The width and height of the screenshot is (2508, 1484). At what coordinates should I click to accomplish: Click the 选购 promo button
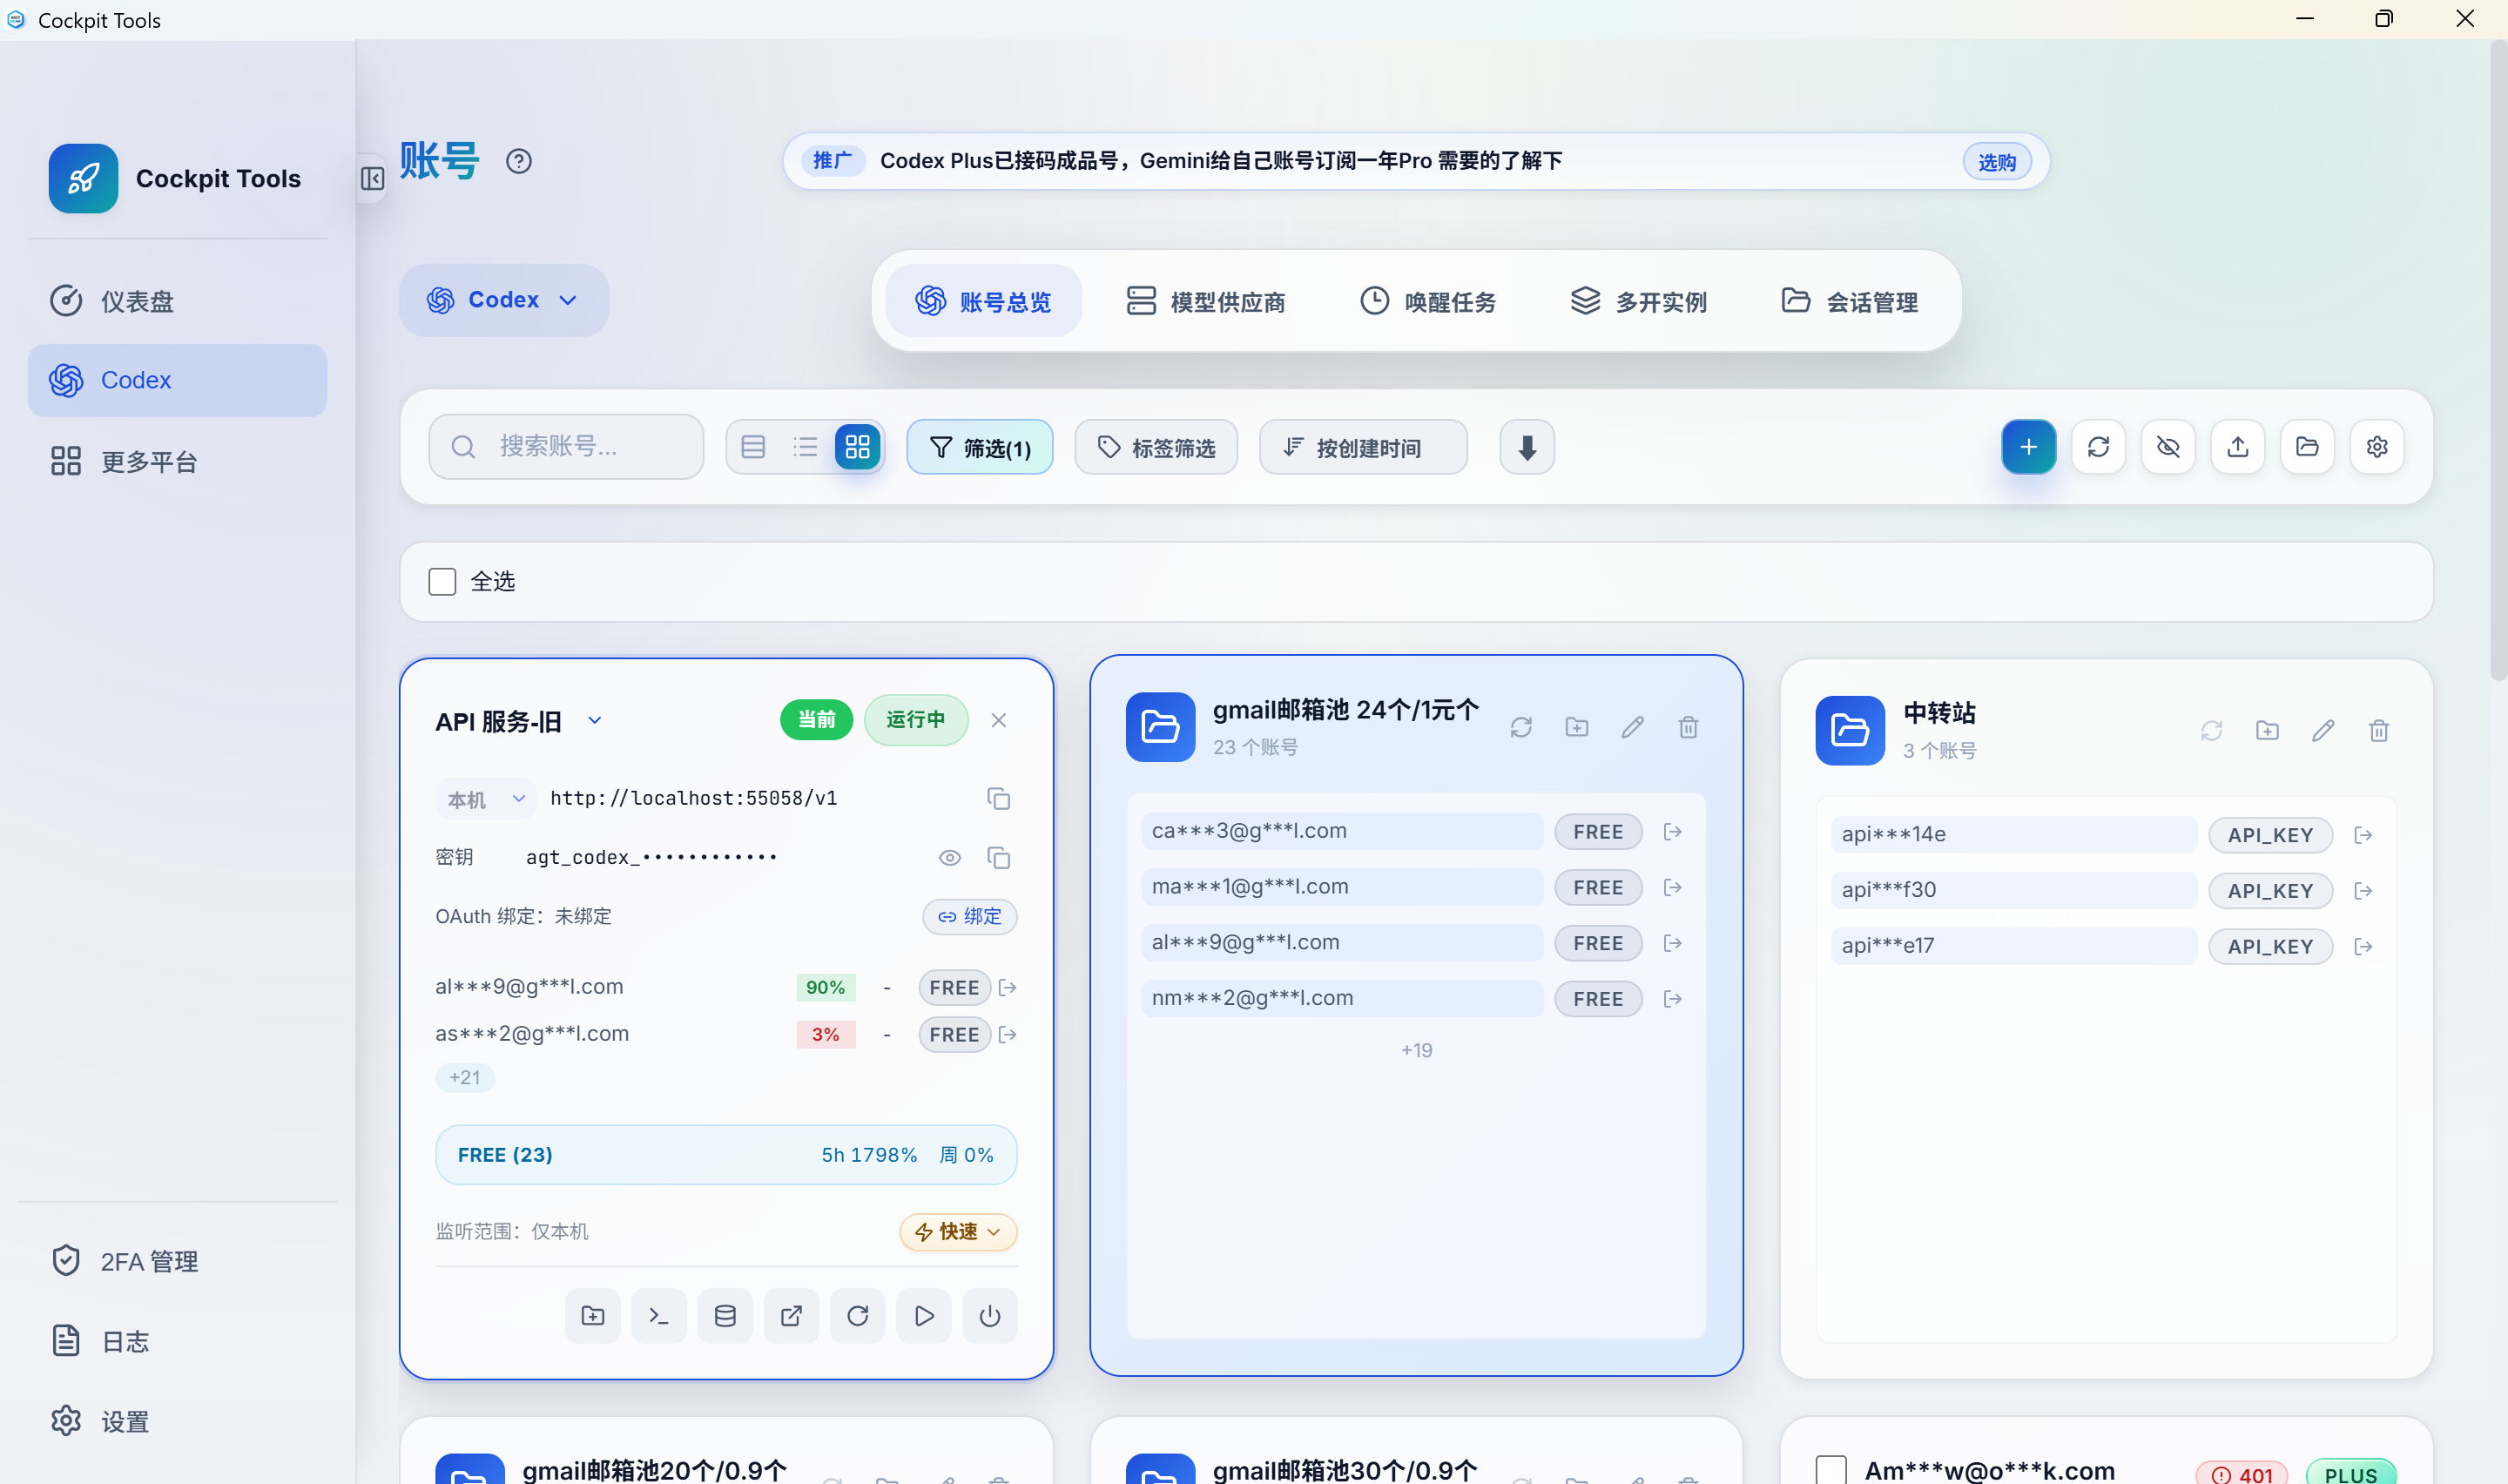click(1996, 162)
